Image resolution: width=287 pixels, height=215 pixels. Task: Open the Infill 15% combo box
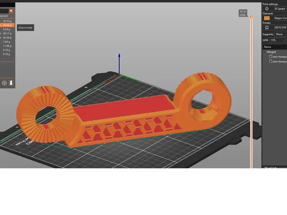(x=278, y=40)
